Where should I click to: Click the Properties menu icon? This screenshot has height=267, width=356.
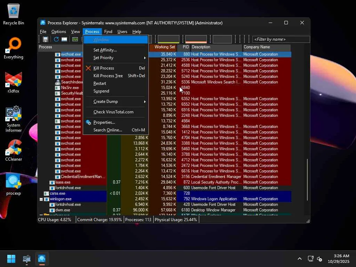tap(88, 122)
